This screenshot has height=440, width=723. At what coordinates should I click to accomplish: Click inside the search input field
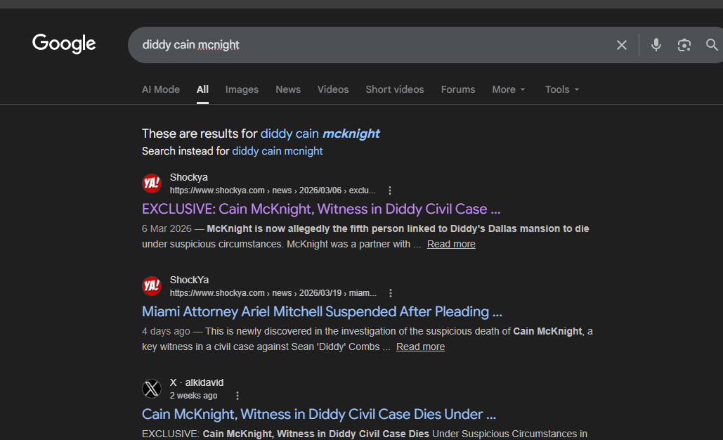365,45
